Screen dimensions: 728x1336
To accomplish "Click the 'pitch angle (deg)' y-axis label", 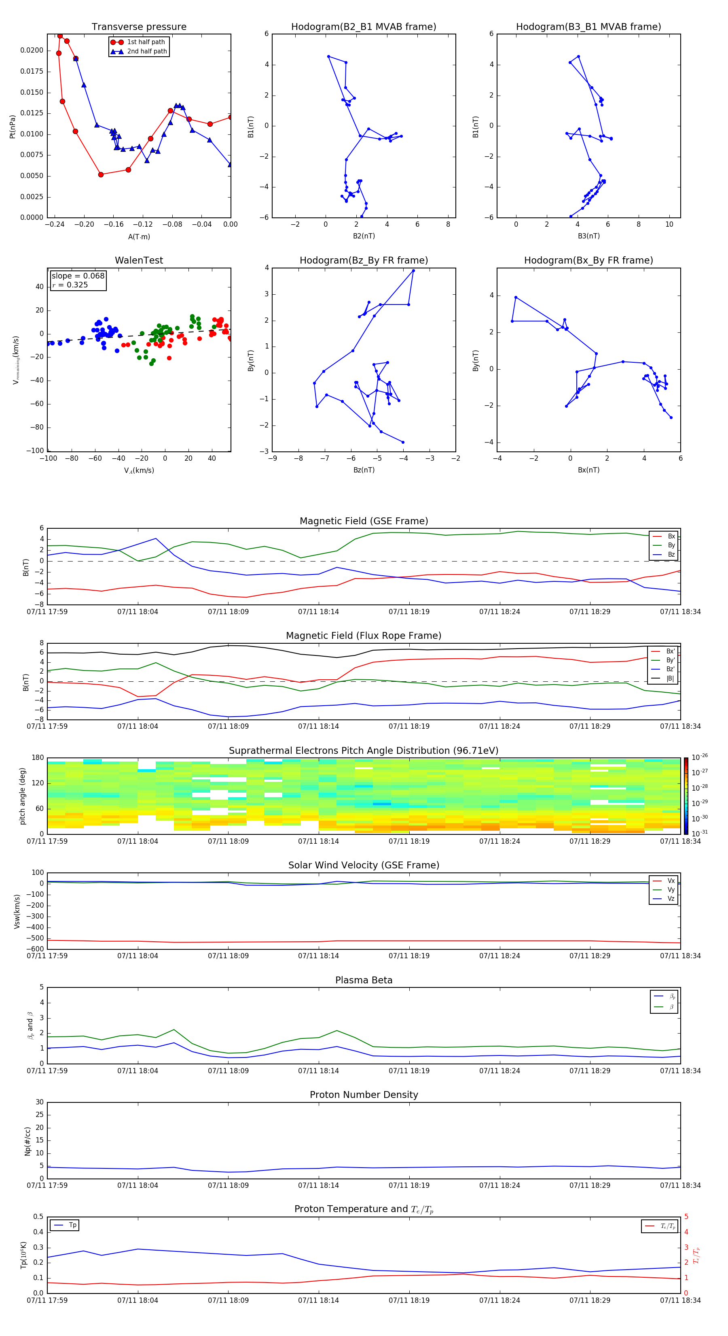I will pos(22,796).
